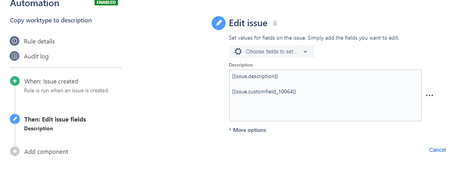The image size is (450, 173).
Task: Click Add component label
Action: pyautogui.click(x=46, y=151)
